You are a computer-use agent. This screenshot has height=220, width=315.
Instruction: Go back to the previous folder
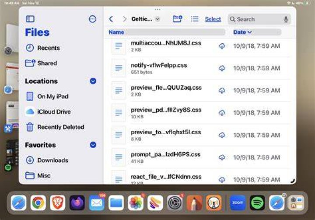111,19
